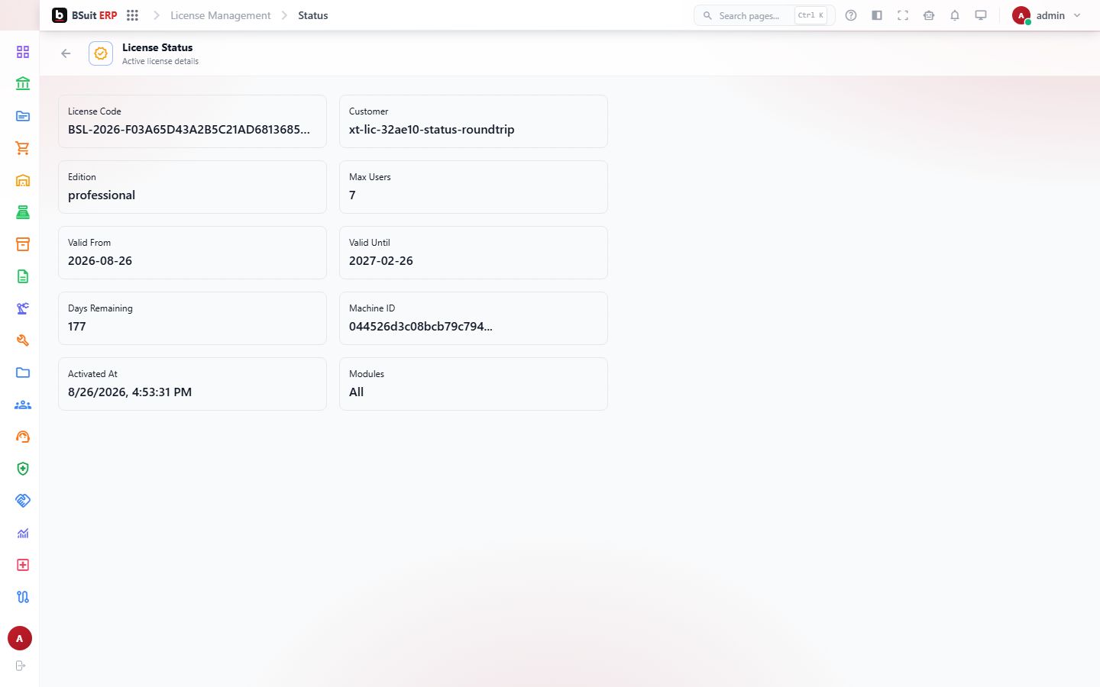This screenshot has height=687, width=1100.
Task: Open the blue card folder sidebar icon
Action: tap(23, 116)
